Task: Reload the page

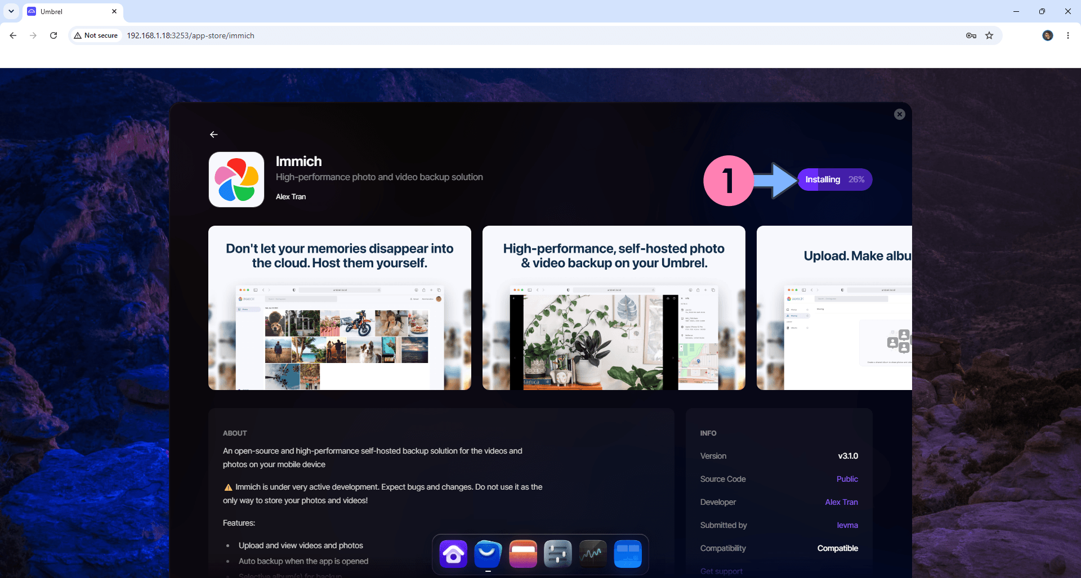Action: pos(53,35)
